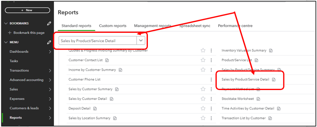Image resolution: width=317 pixels, height=127 pixels.
Task: Click Inventory Valuation Summary document icon
Action: (x=271, y=51)
